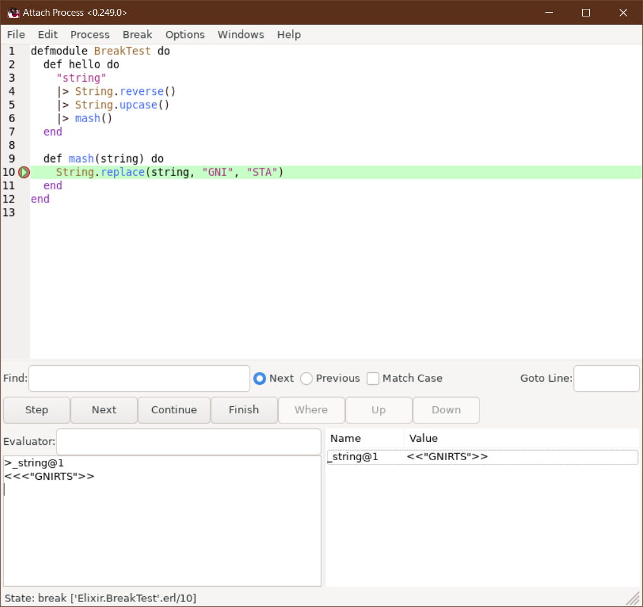Click the 'def mash(string) do' line
Image resolution: width=643 pixels, height=607 pixels.
pos(103,159)
